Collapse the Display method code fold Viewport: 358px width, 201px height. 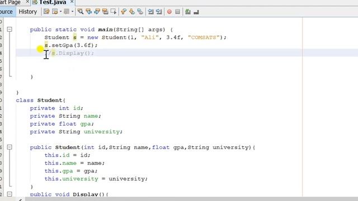click(10, 194)
